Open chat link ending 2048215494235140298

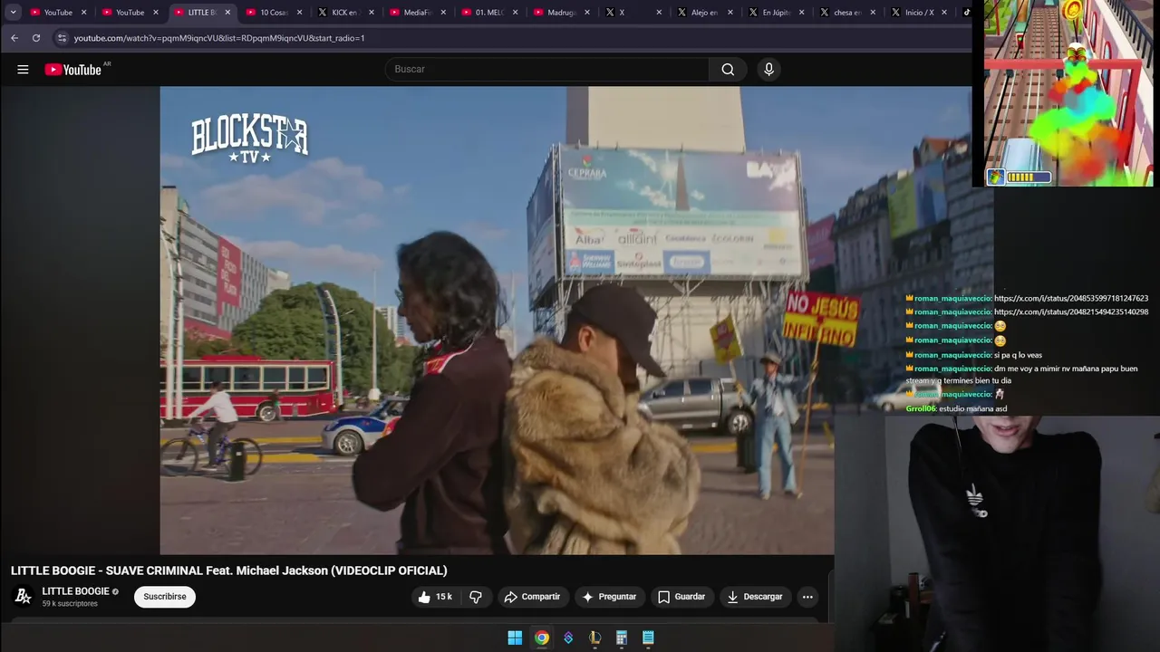(x=1071, y=312)
